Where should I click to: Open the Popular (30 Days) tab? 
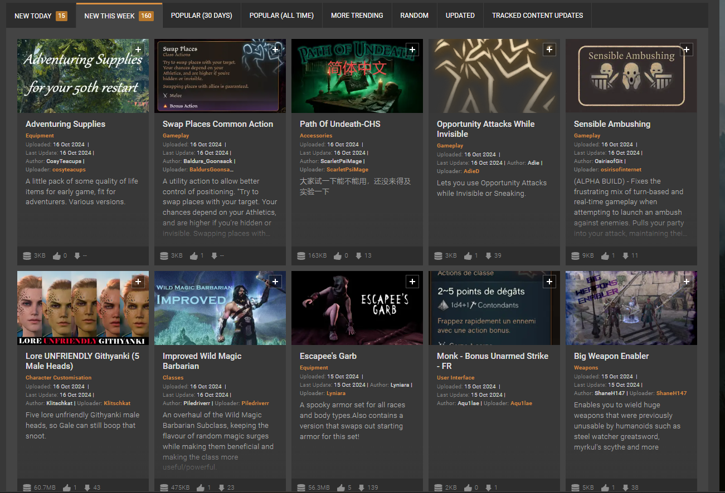pos(202,16)
